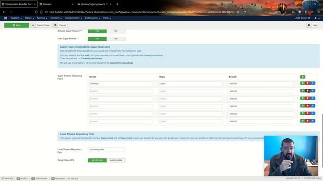
Task: Click the green Save button
Action: [x=17, y=25]
